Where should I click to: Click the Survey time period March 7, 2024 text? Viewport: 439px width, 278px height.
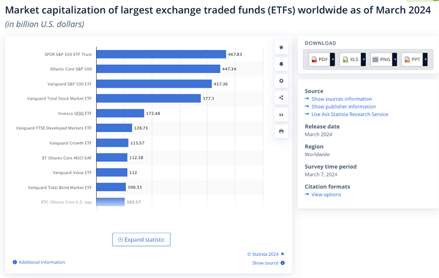pos(321,175)
